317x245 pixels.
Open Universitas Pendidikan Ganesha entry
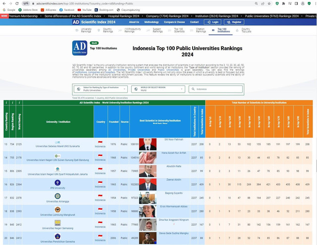pos(57,242)
